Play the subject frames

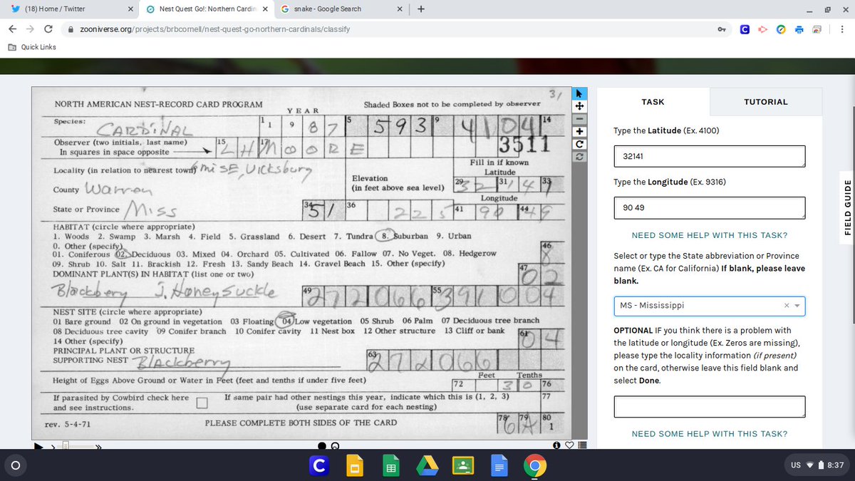click(40, 446)
